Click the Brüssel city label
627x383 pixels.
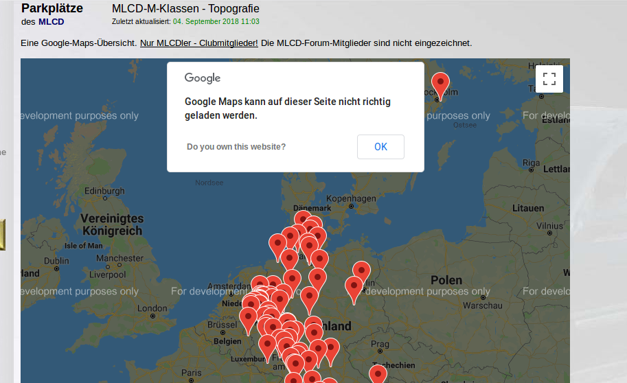(223, 324)
